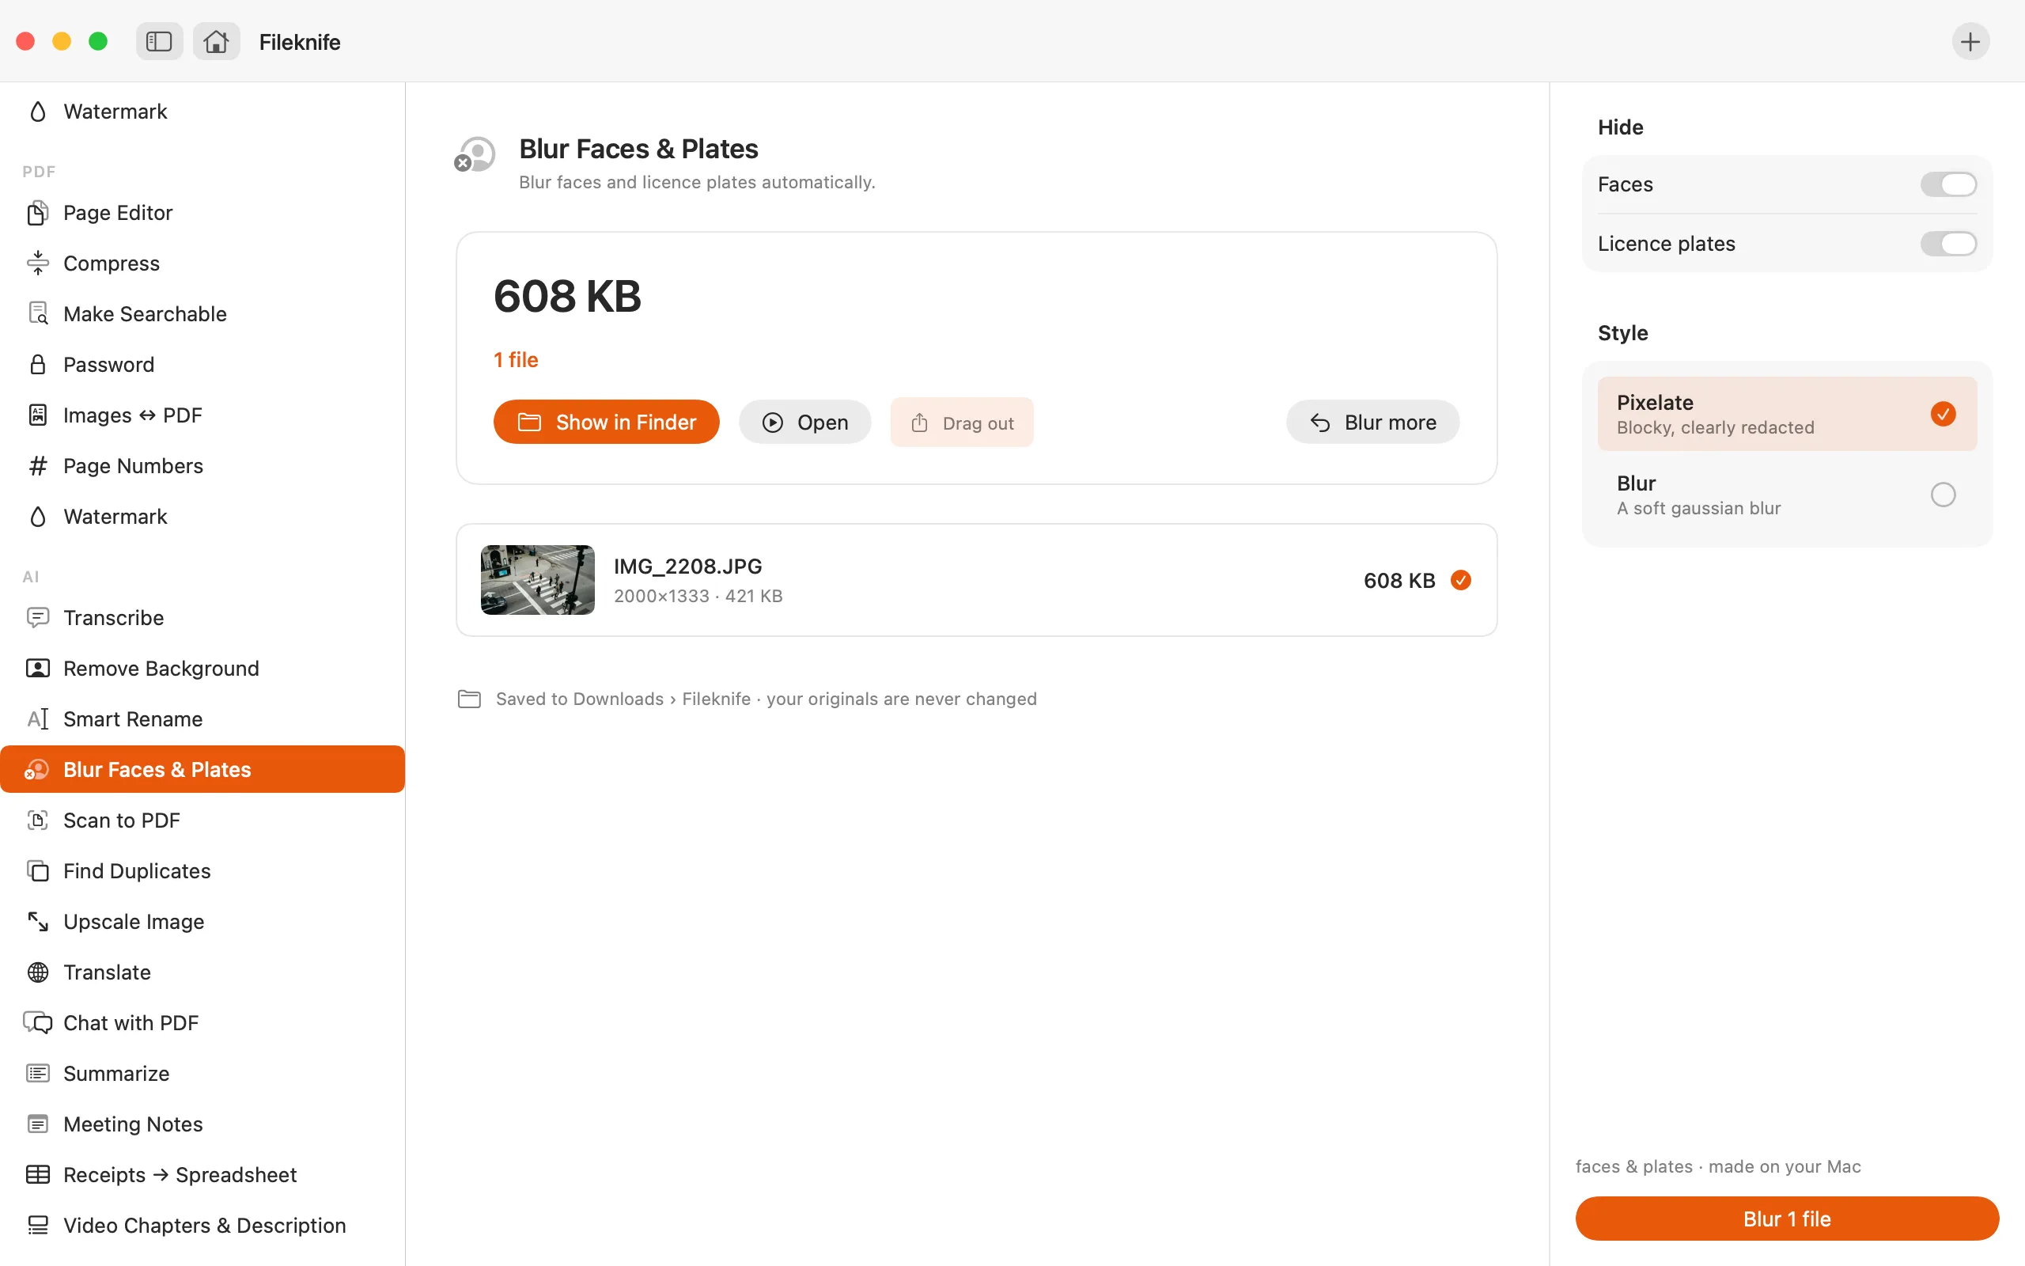The height and width of the screenshot is (1266, 2025).
Task: Click Show in Finder button
Action: [606, 422]
